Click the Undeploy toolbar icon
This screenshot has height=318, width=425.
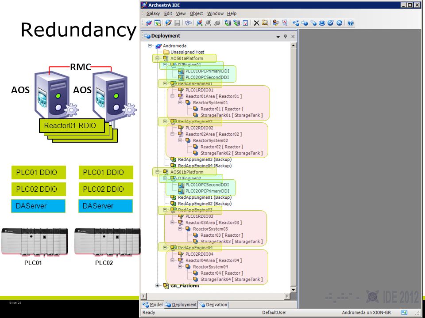236,23
